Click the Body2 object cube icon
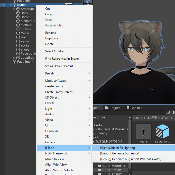The height and width of the screenshot is (175, 175). (18, 17)
